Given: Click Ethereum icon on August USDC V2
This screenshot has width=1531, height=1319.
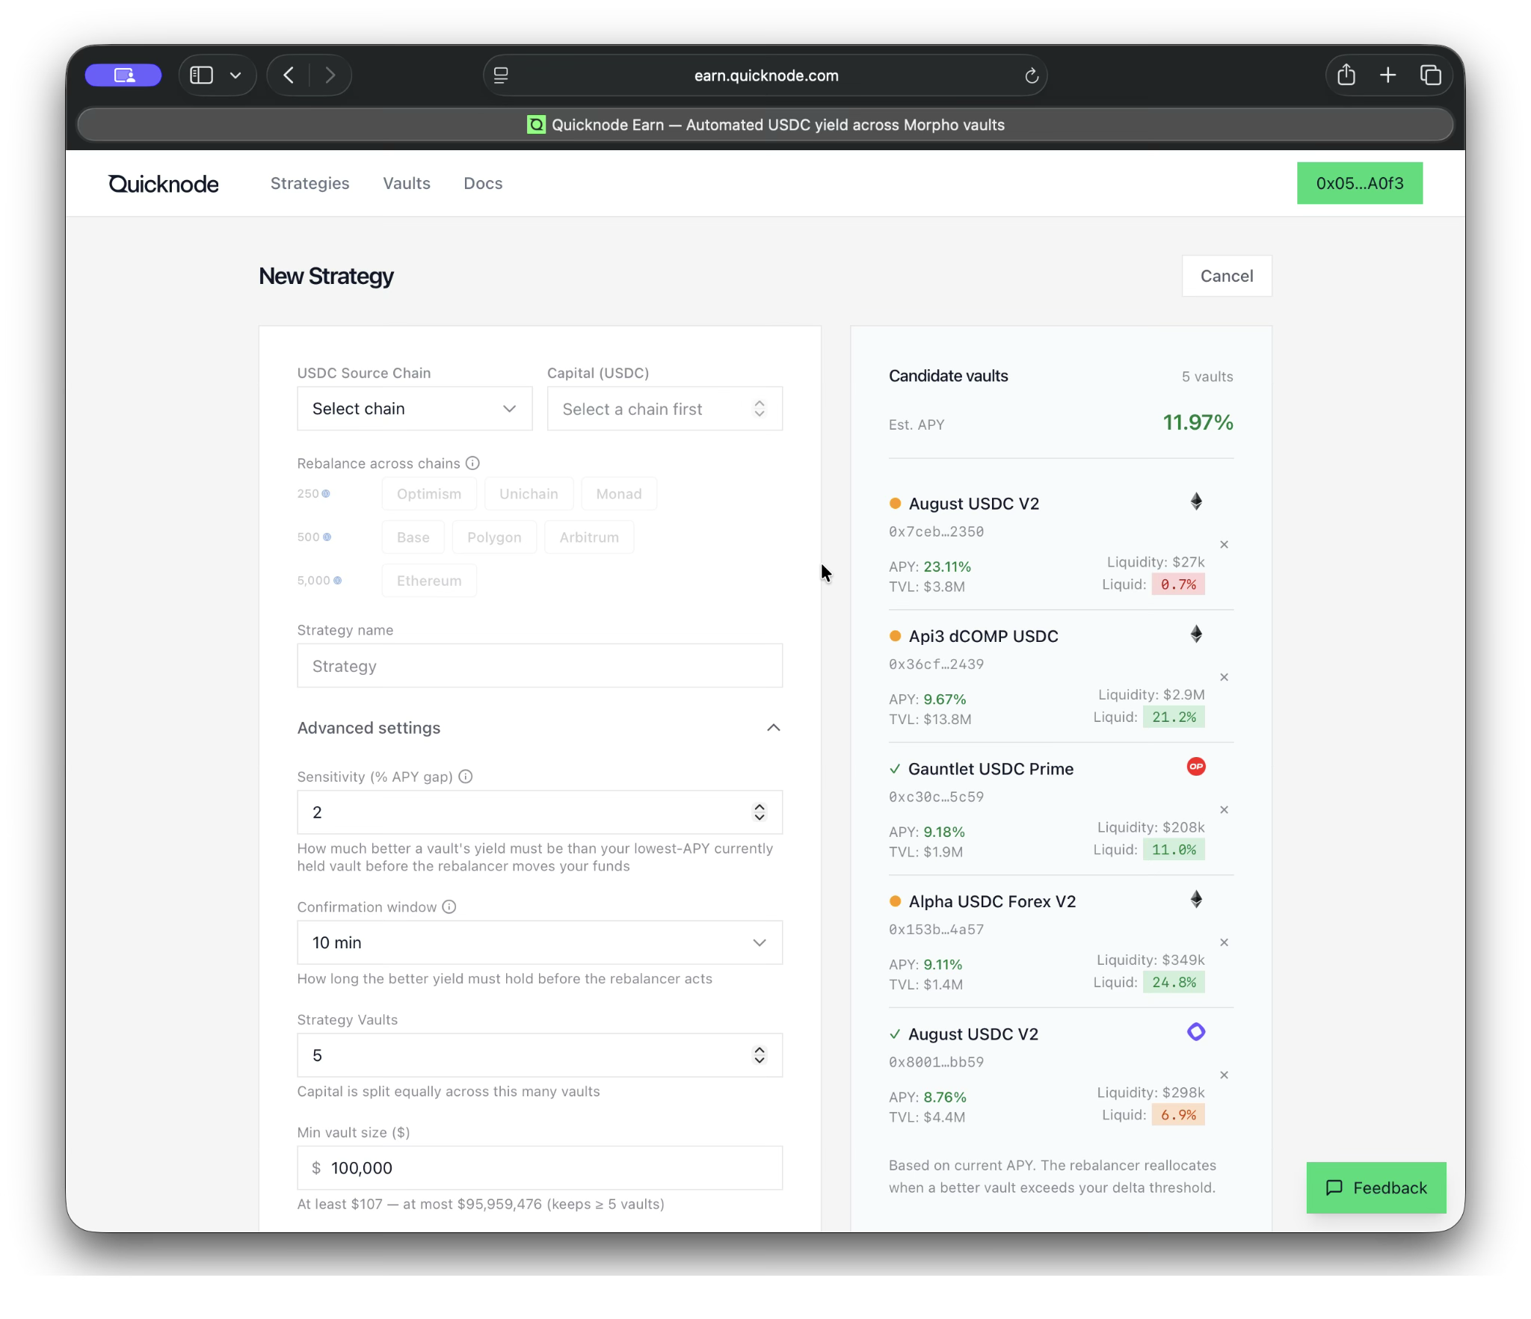Looking at the screenshot, I should (1196, 501).
